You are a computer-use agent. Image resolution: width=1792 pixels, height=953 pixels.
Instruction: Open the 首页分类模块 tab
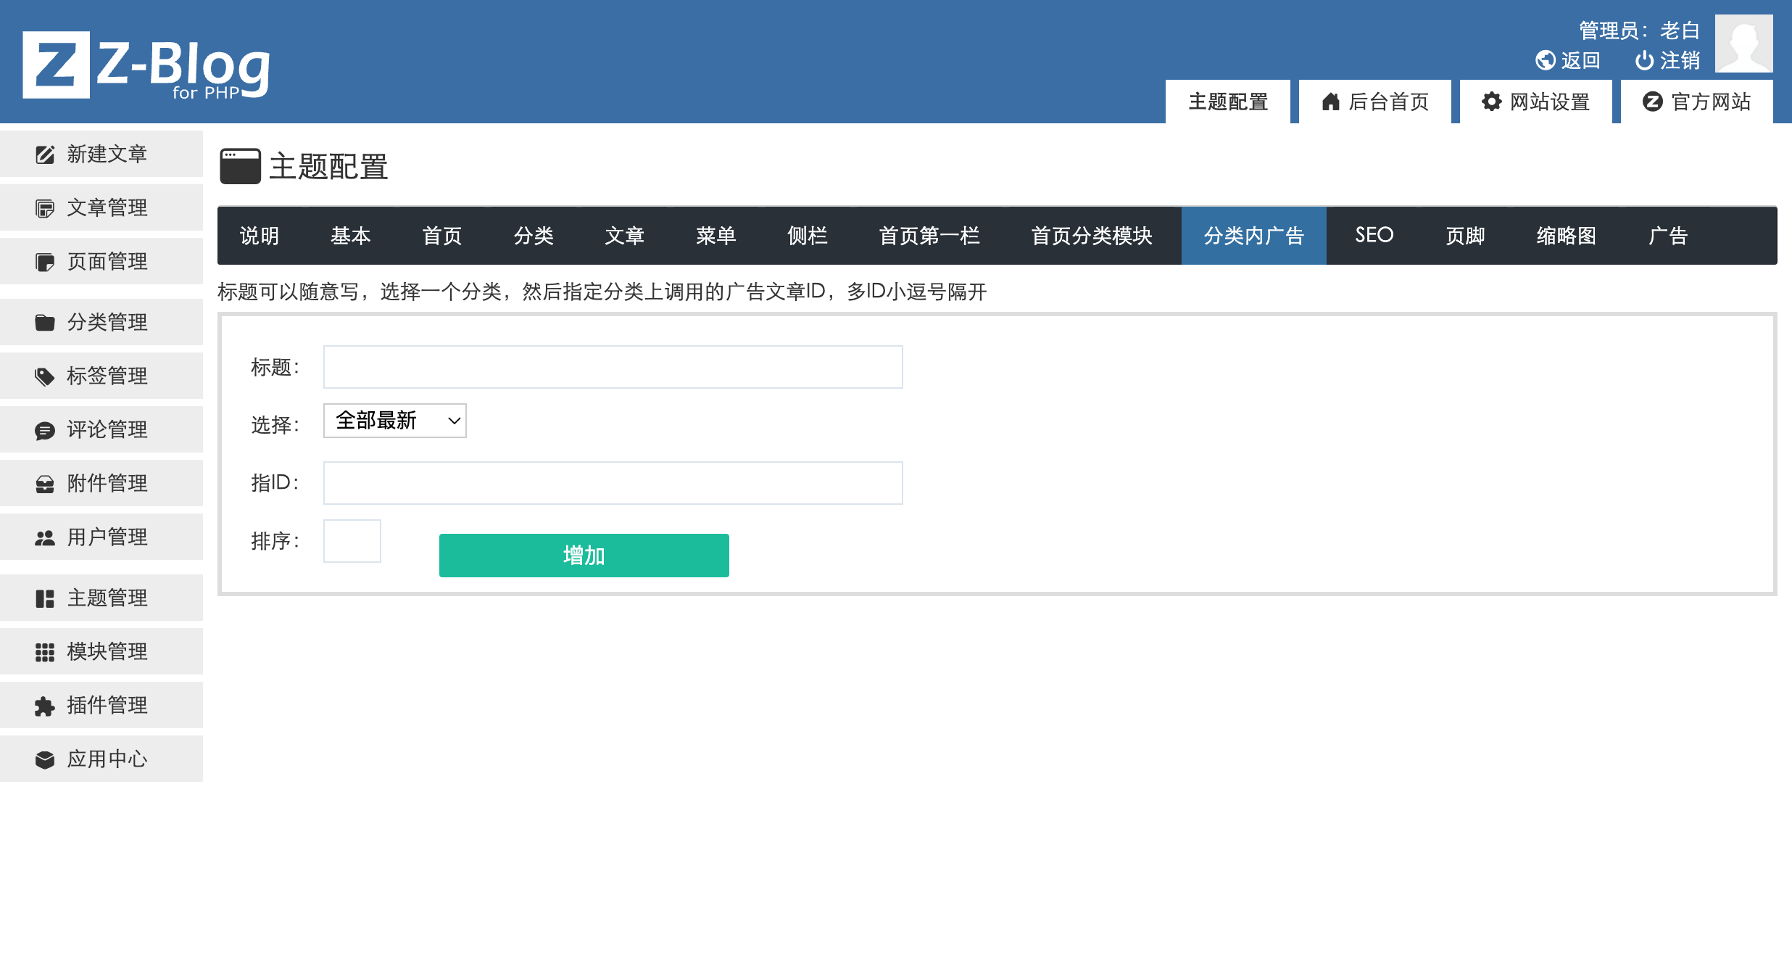click(1091, 236)
